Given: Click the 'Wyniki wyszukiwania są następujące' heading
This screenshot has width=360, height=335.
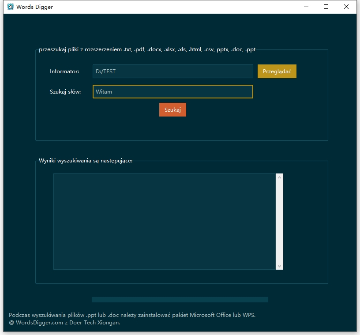Looking at the screenshot, I should click(x=86, y=161).
